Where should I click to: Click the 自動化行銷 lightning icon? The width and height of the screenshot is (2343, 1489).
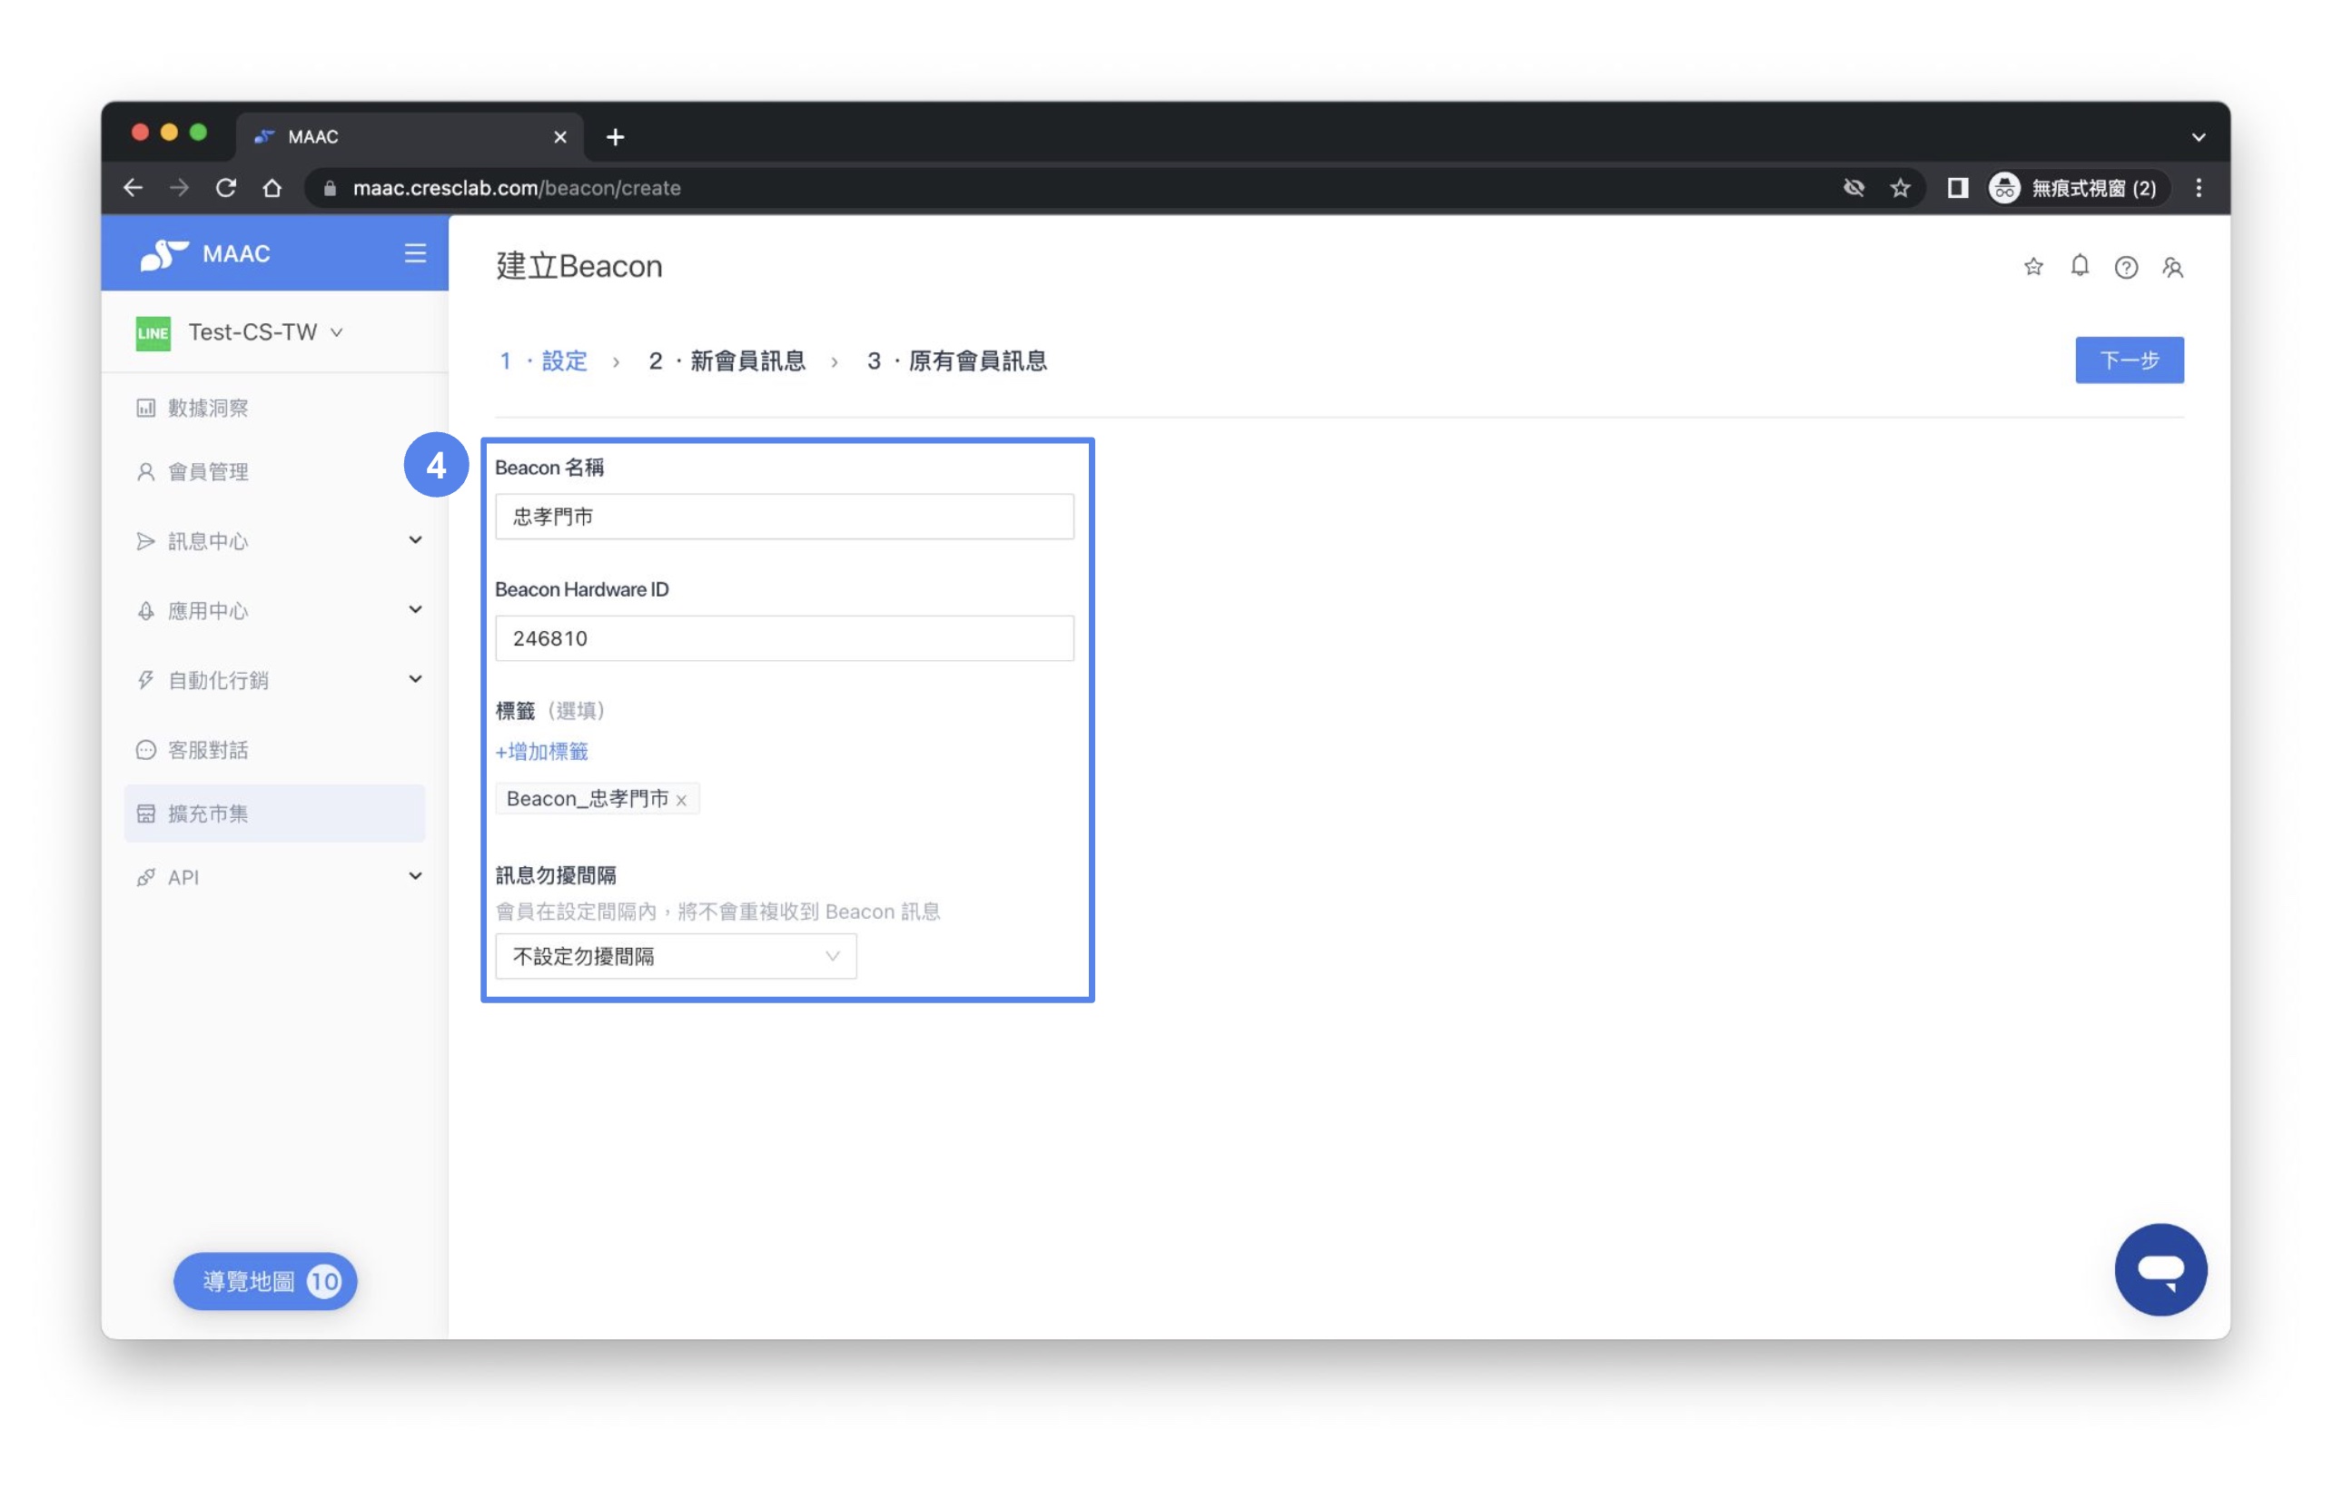pyautogui.click(x=146, y=680)
